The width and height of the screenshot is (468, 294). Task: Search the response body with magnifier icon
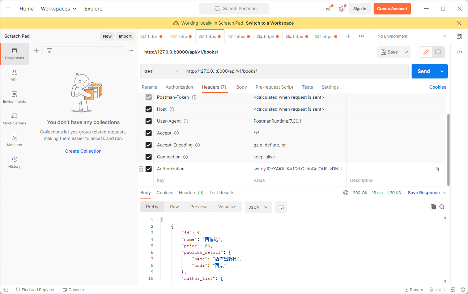(x=442, y=207)
